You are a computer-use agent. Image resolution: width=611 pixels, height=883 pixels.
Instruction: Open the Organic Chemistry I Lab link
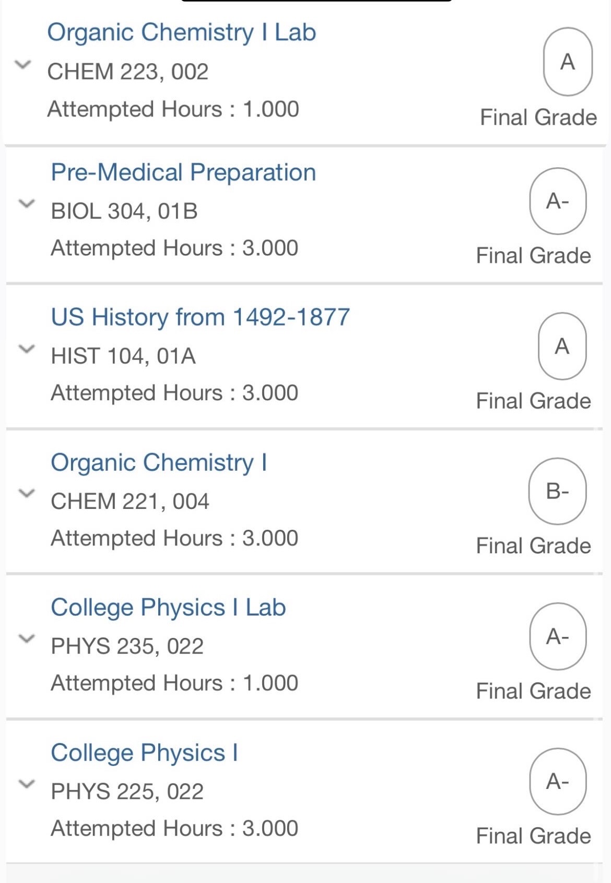point(181,32)
